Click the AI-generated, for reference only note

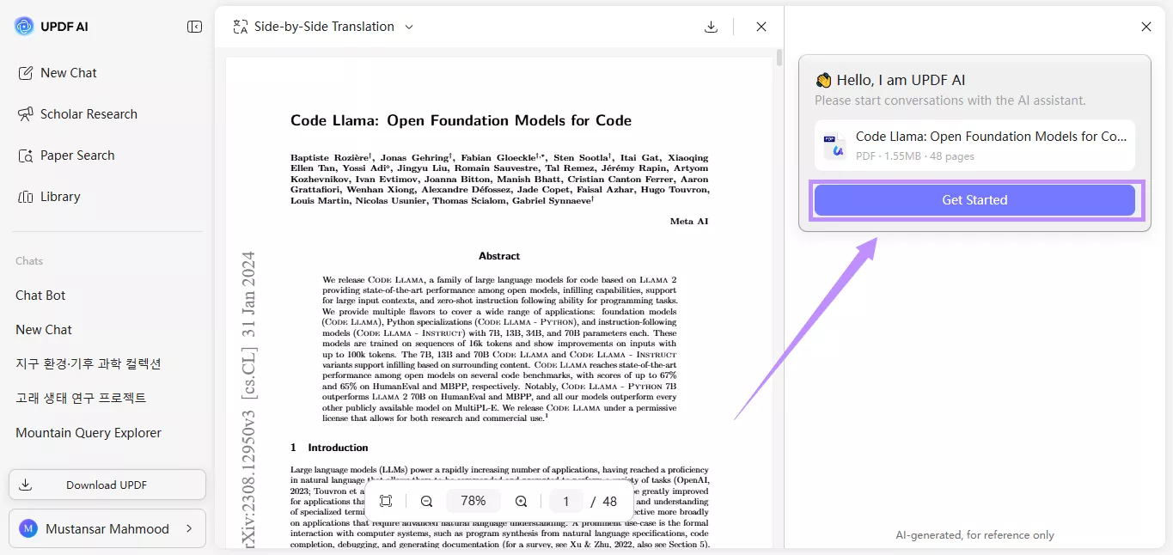click(974, 535)
